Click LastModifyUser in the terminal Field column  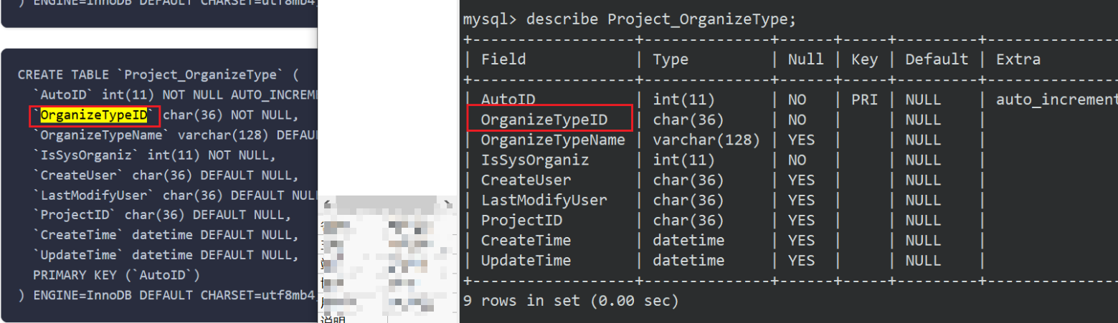click(544, 200)
